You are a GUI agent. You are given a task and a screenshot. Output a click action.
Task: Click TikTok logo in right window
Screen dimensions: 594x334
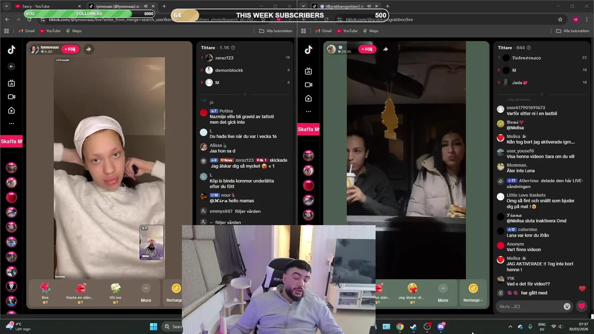click(x=309, y=50)
